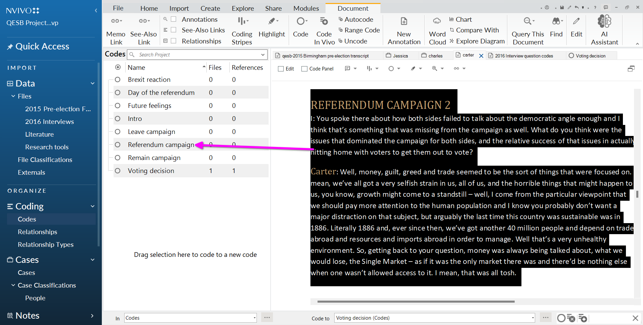Expand the Notes section
643x325 pixels.
92,316
